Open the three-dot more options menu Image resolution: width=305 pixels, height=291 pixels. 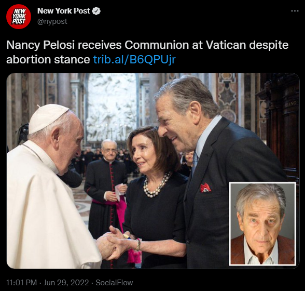tap(295, 11)
